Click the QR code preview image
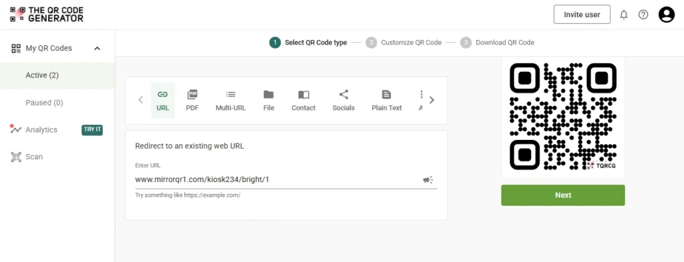The width and height of the screenshot is (684, 262). [562, 116]
